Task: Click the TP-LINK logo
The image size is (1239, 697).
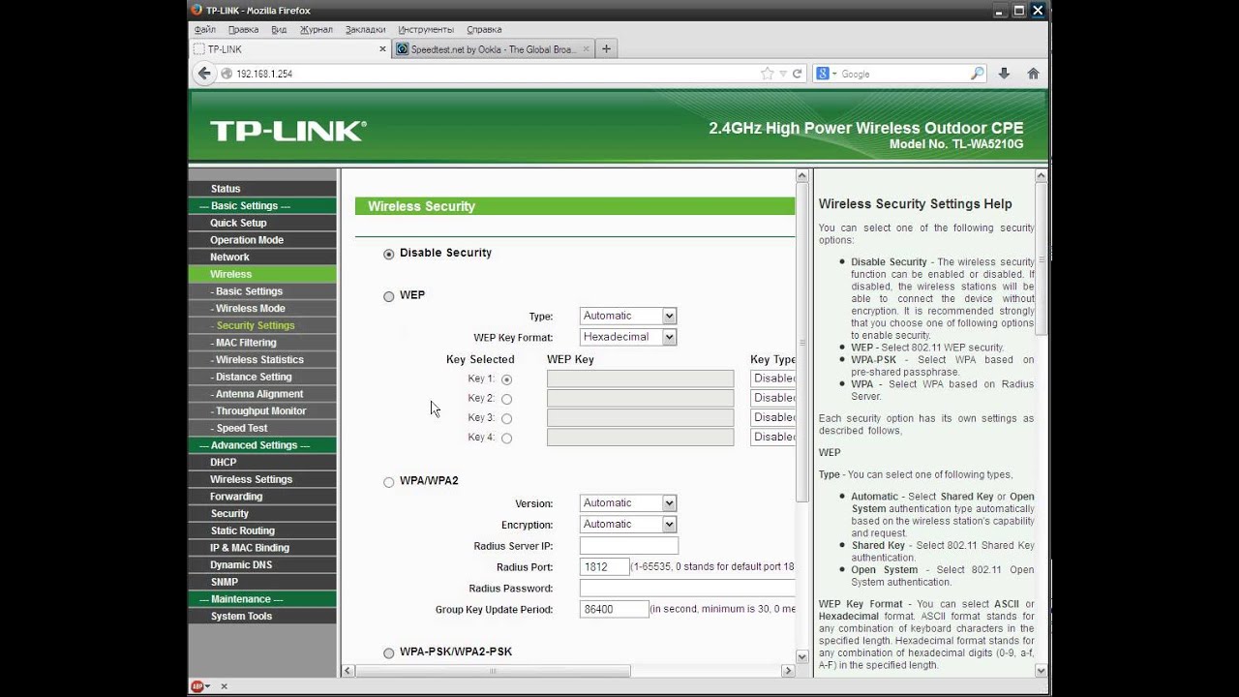Action: pyautogui.click(x=288, y=131)
